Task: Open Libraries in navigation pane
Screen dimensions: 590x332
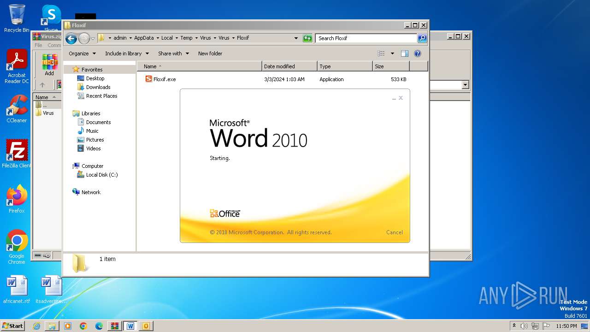Action: tap(91, 113)
